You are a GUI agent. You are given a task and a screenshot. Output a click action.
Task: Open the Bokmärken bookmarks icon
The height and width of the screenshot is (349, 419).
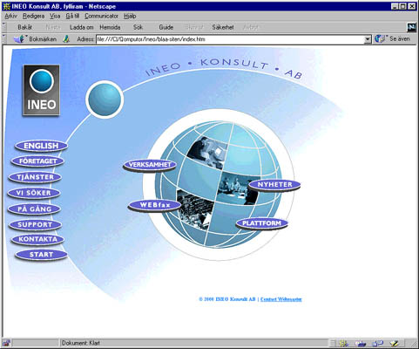click(19, 38)
